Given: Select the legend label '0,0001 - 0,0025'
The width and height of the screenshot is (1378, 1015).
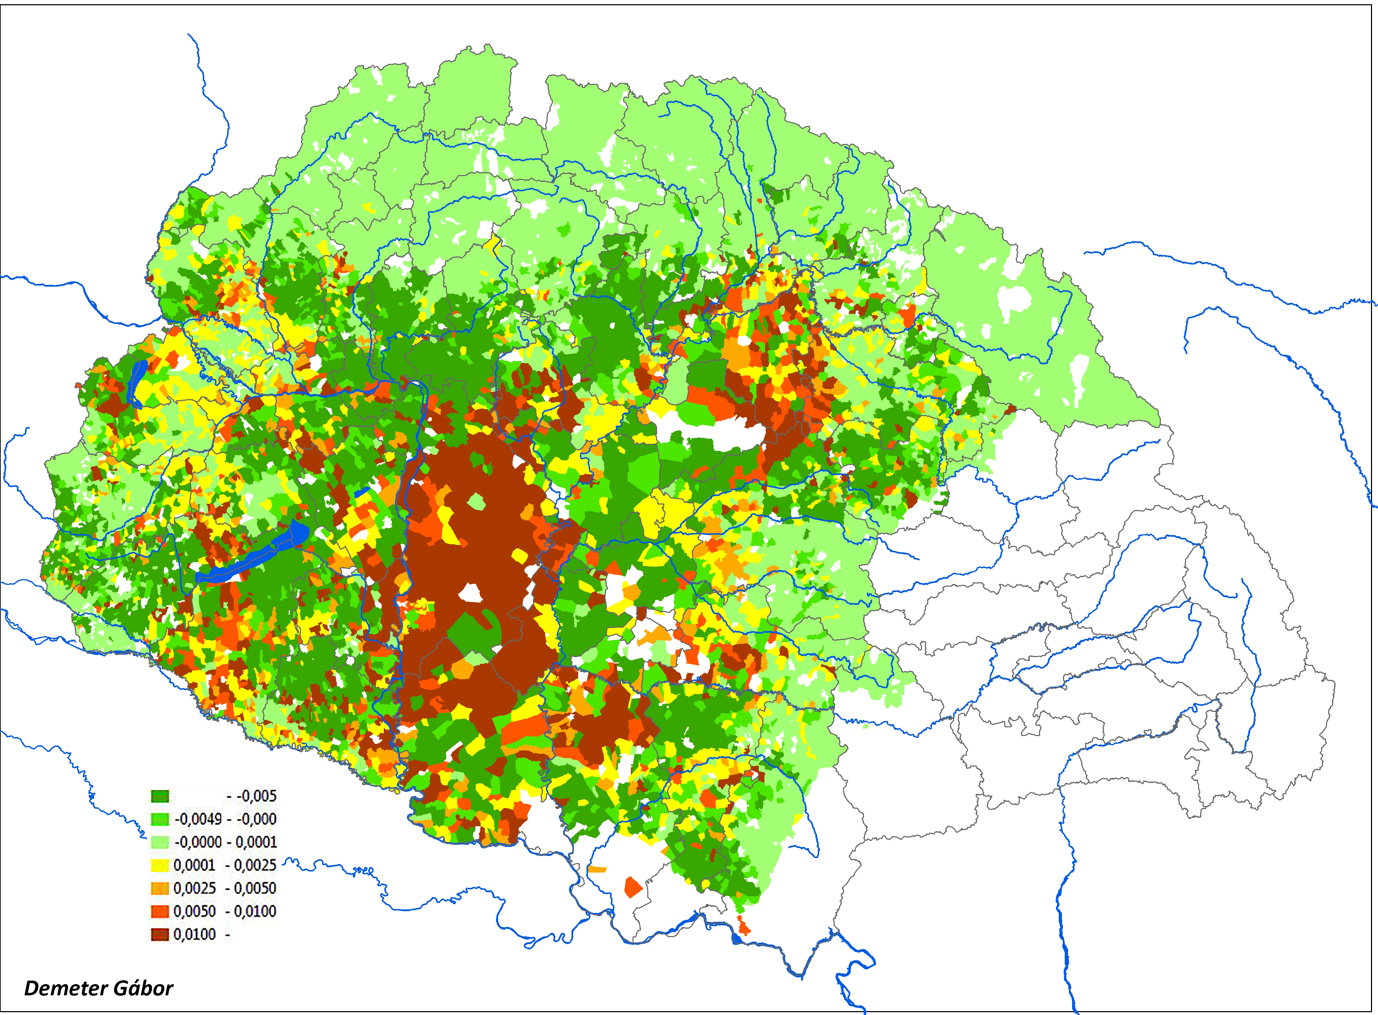Looking at the screenshot, I should pos(226,865).
